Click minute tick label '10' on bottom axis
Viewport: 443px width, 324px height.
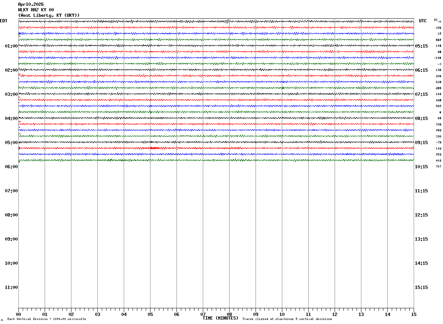(282, 314)
